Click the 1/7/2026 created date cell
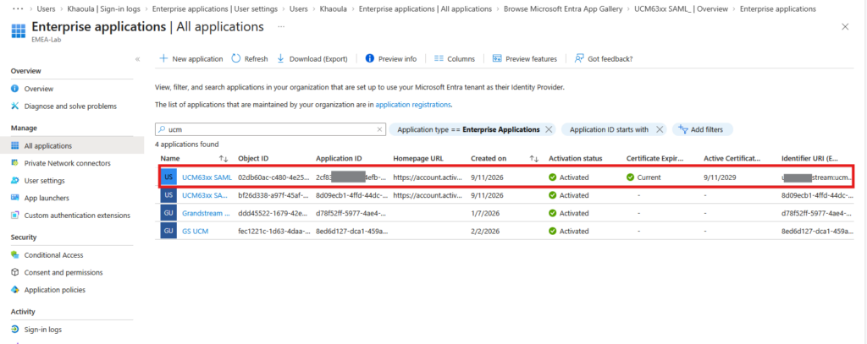The width and height of the screenshot is (867, 344). point(484,213)
